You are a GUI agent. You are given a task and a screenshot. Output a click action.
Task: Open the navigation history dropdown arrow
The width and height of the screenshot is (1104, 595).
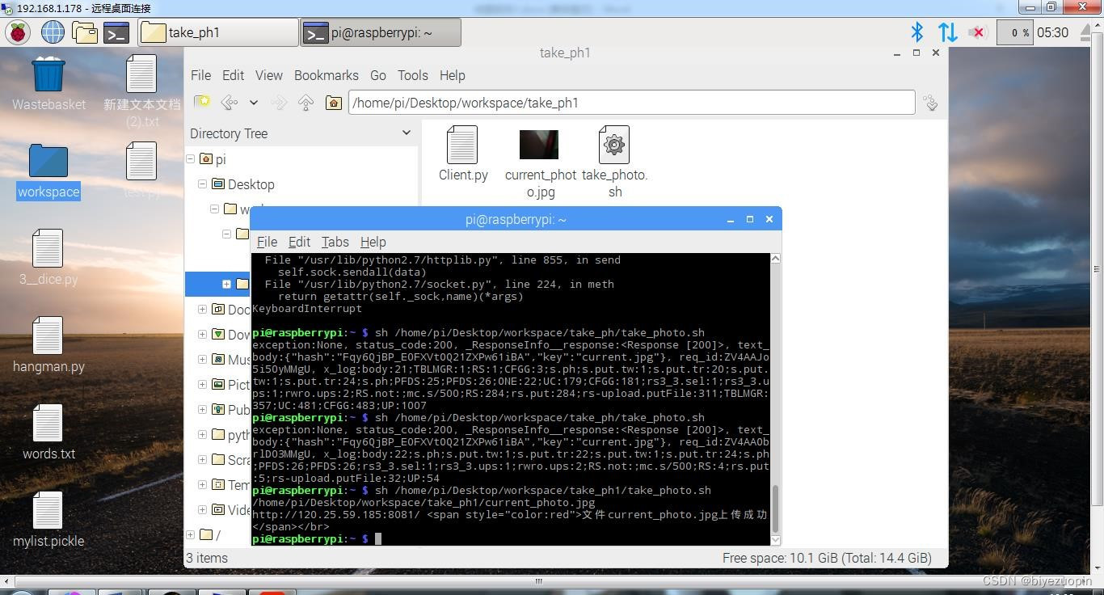pos(253,103)
